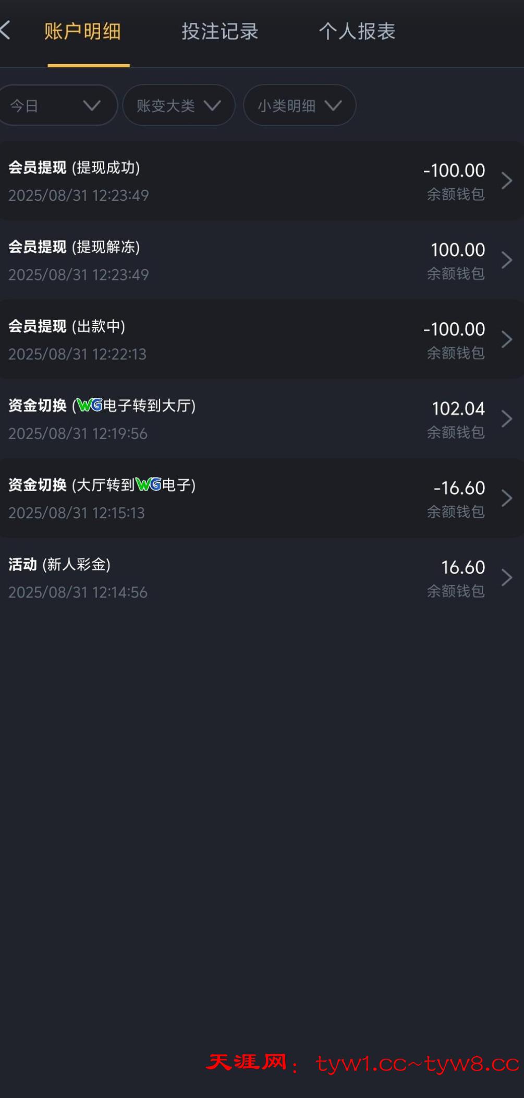Open the 会员提现 (提现成功) transaction title
The image size is (524, 1098).
click(x=74, y=168)
